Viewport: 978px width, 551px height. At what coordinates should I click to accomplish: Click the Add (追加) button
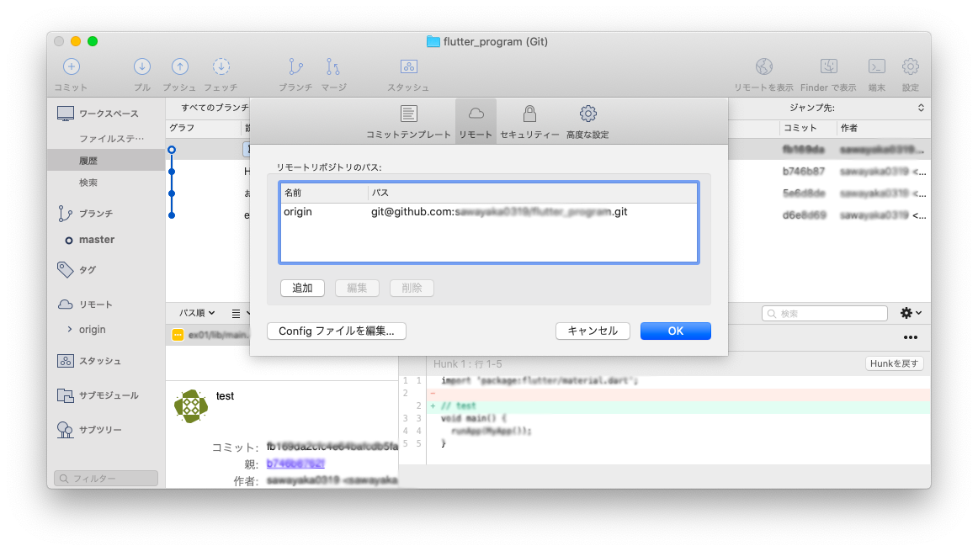coord(302,288)
